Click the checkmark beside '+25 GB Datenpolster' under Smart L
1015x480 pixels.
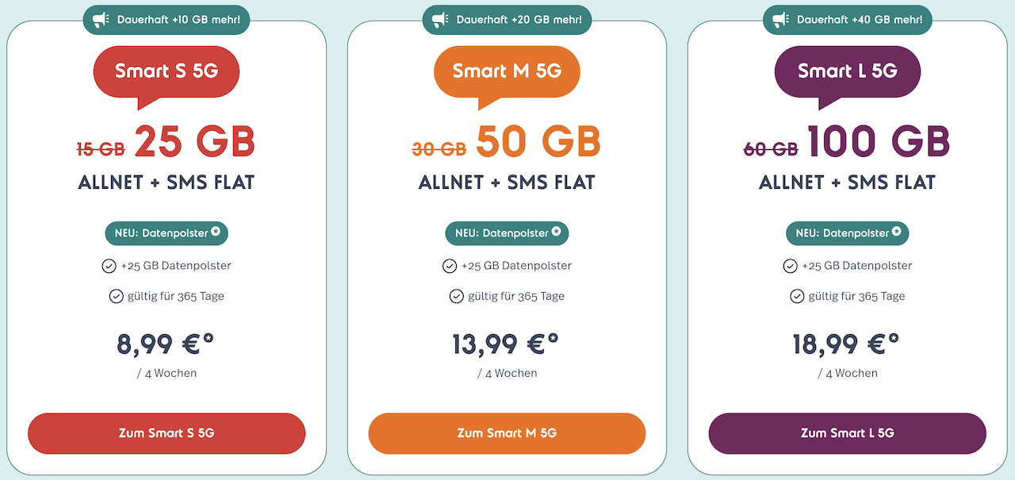(x=790, y=266)
